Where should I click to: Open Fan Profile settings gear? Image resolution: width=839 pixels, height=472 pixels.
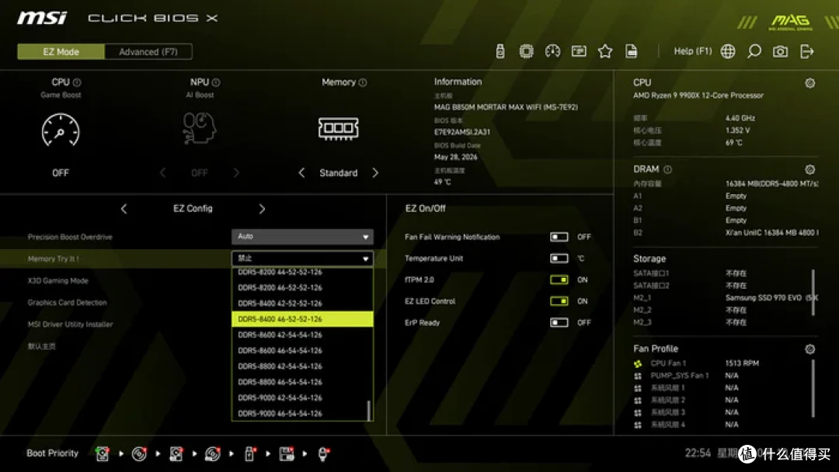(x=810, y=349)
